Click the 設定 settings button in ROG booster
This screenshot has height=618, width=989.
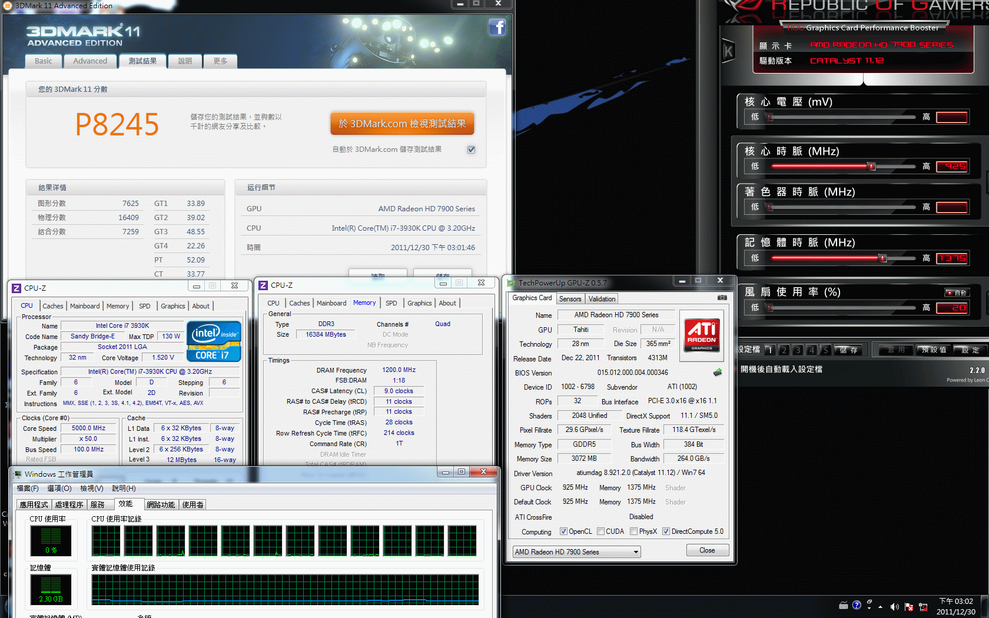(970, 350)
